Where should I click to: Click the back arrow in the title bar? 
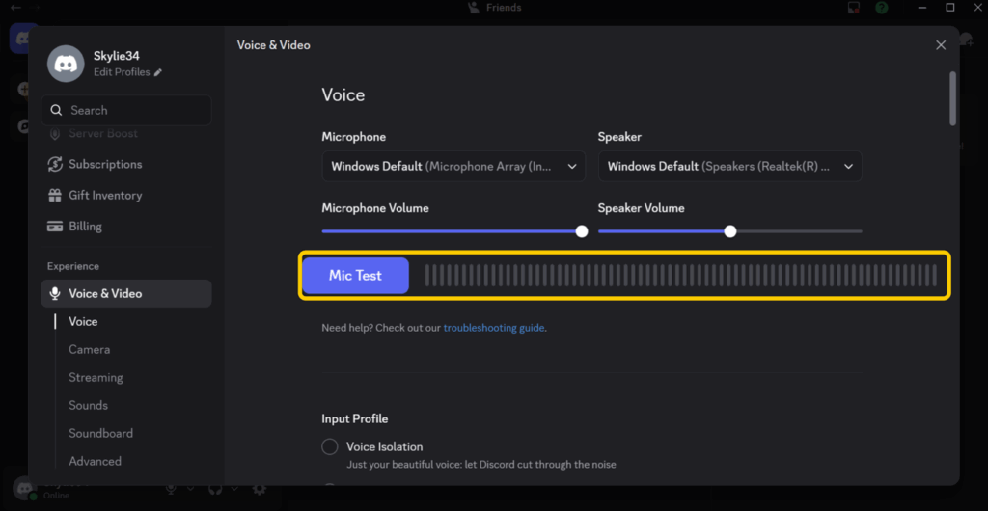click(16, 8)
